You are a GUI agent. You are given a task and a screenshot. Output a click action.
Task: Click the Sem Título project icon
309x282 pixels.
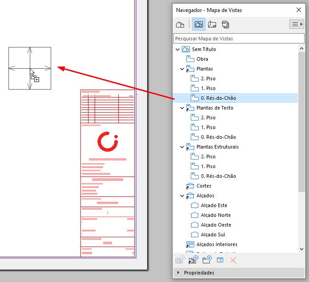[186, 49]
